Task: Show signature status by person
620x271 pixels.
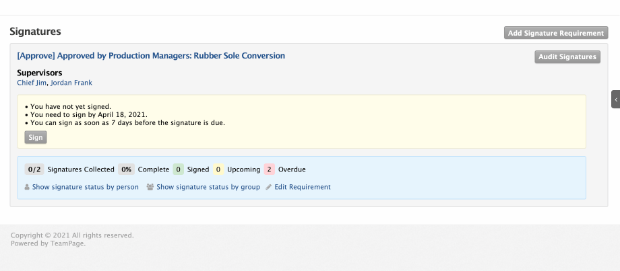Action: pyautogui.click(x=85, y=187)
